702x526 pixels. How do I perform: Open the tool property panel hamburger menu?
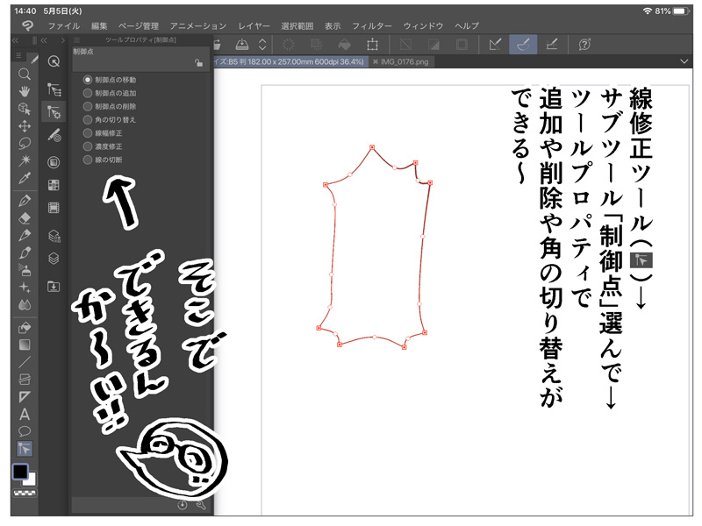77,41
